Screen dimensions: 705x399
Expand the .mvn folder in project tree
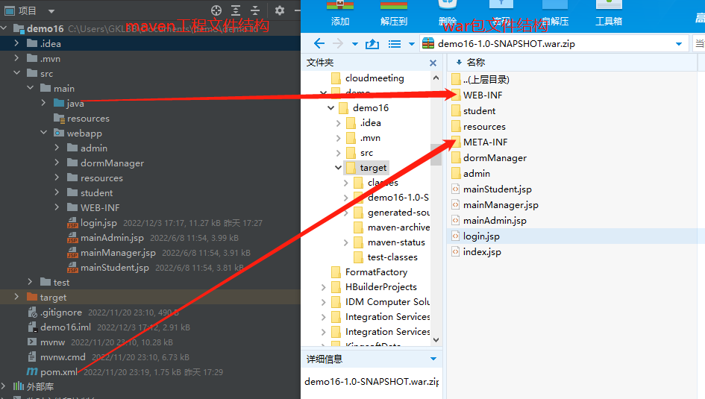point(16,58)
